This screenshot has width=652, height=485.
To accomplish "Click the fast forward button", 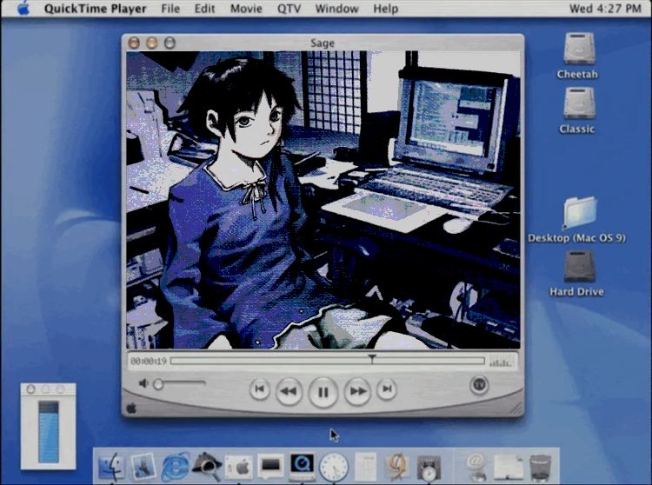I will (356, 392).
